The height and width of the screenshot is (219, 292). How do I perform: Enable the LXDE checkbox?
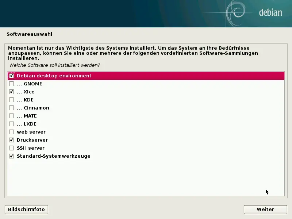pyautogui.click(x=11, y=124)
